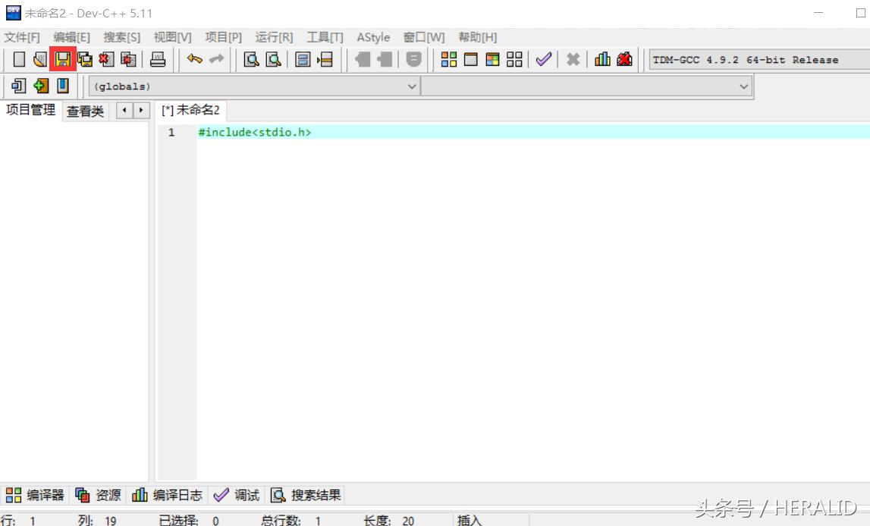
Task: Open the 工具[T] menu
Action: [x=325, y=37]
